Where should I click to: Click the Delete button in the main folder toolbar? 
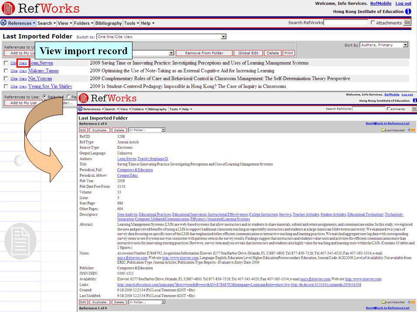tap(273, 53)
